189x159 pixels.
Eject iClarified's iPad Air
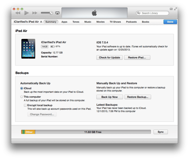pyautogui.click(x=41, y=21)
